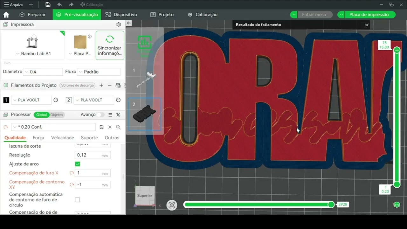Open the Fluxo Padrão dropdown
Screen dimensions: 407x229
99,72
